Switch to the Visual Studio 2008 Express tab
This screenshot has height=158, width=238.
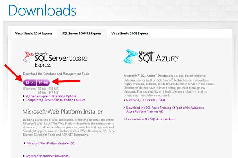point(130,34)
